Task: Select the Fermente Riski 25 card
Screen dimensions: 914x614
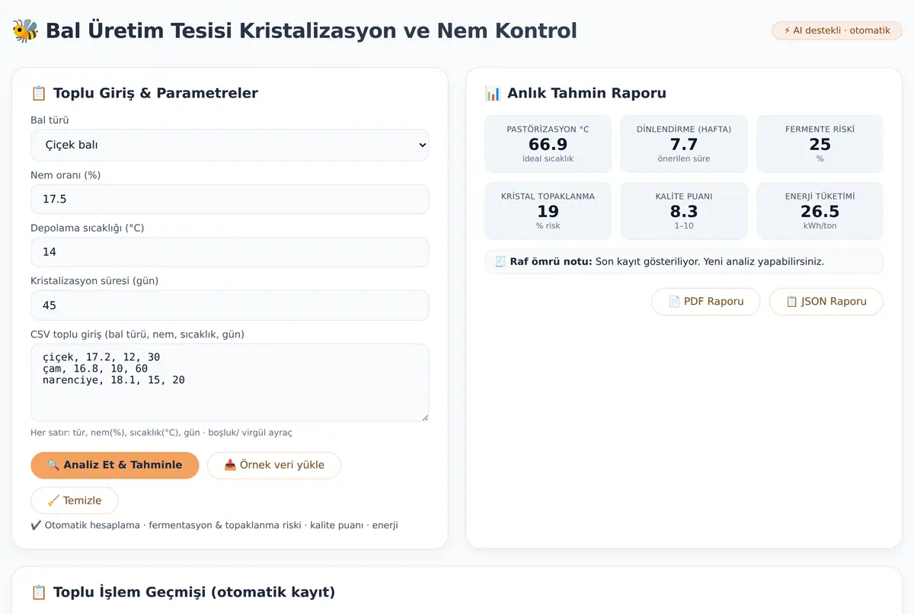Action: click(820, 144)
